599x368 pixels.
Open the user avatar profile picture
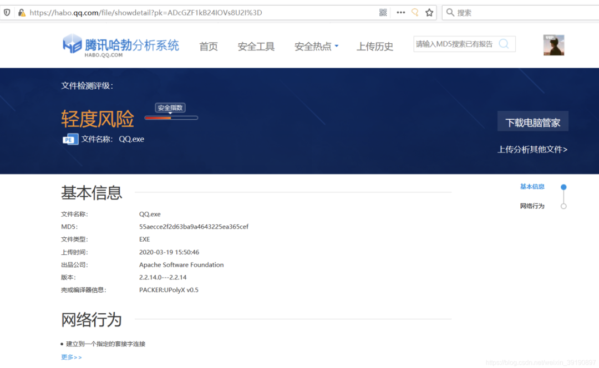(x=554, y=45)
